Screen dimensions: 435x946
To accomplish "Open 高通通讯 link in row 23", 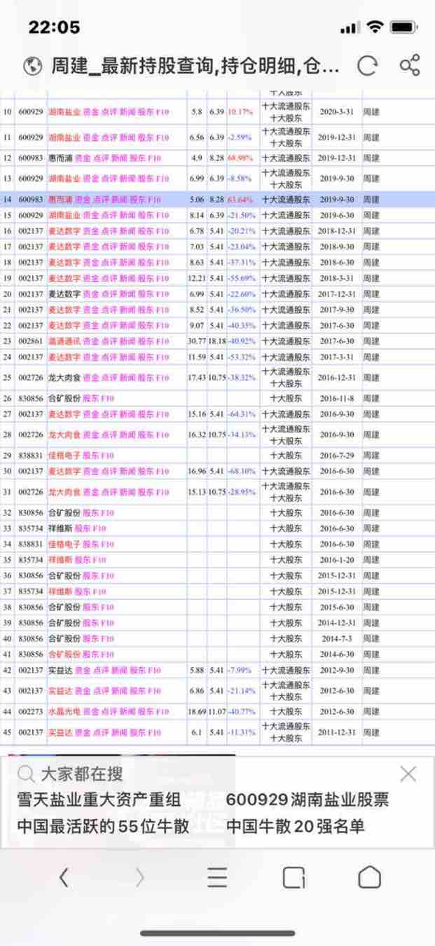I will click(x=64, y=341).
